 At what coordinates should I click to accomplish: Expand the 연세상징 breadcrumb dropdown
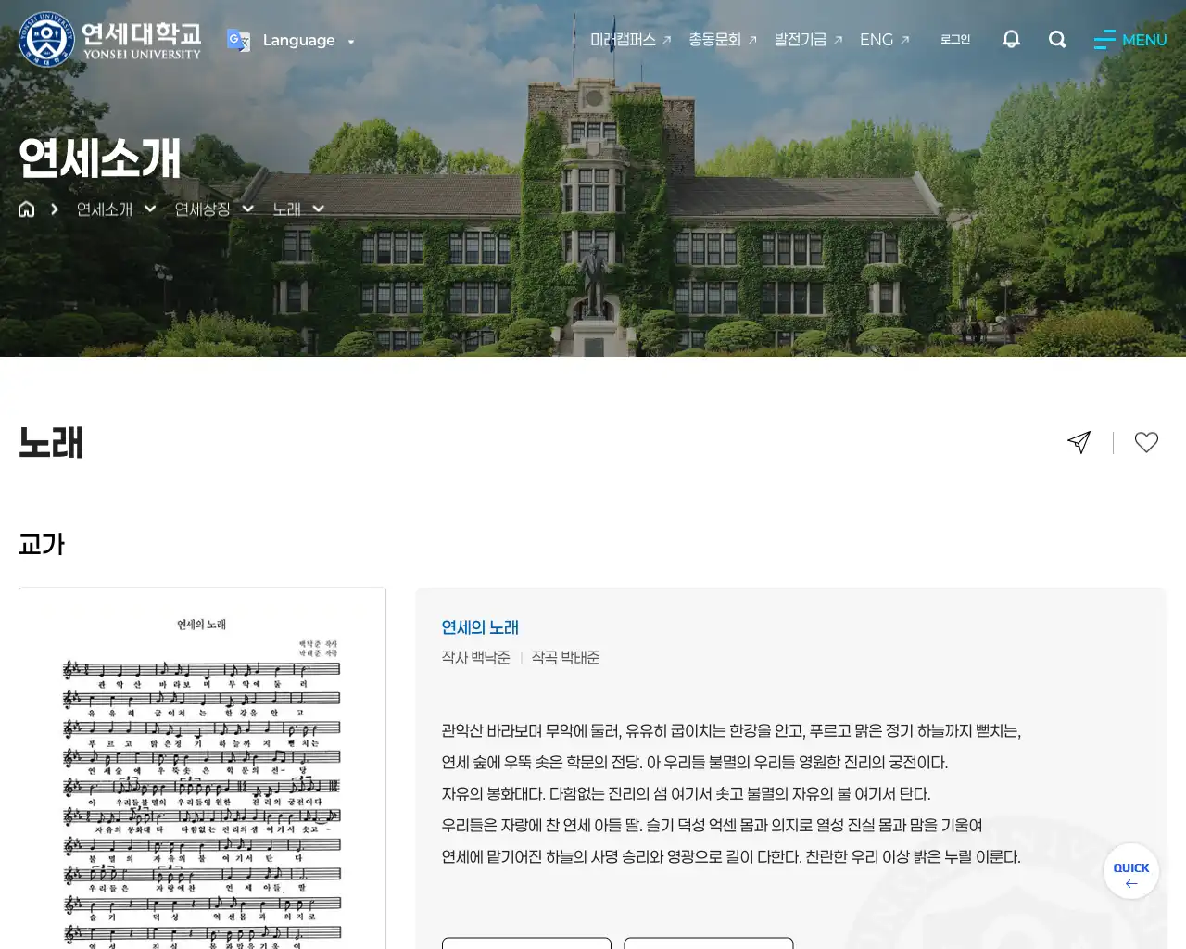pos(214,209)
